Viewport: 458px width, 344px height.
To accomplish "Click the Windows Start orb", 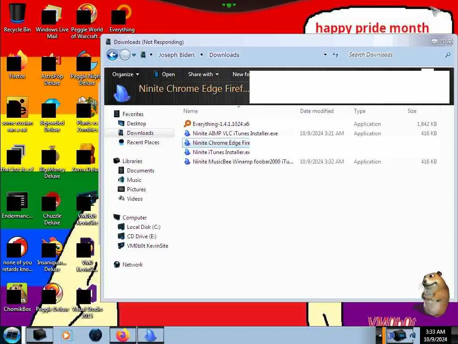I will [x=12, y=335].
